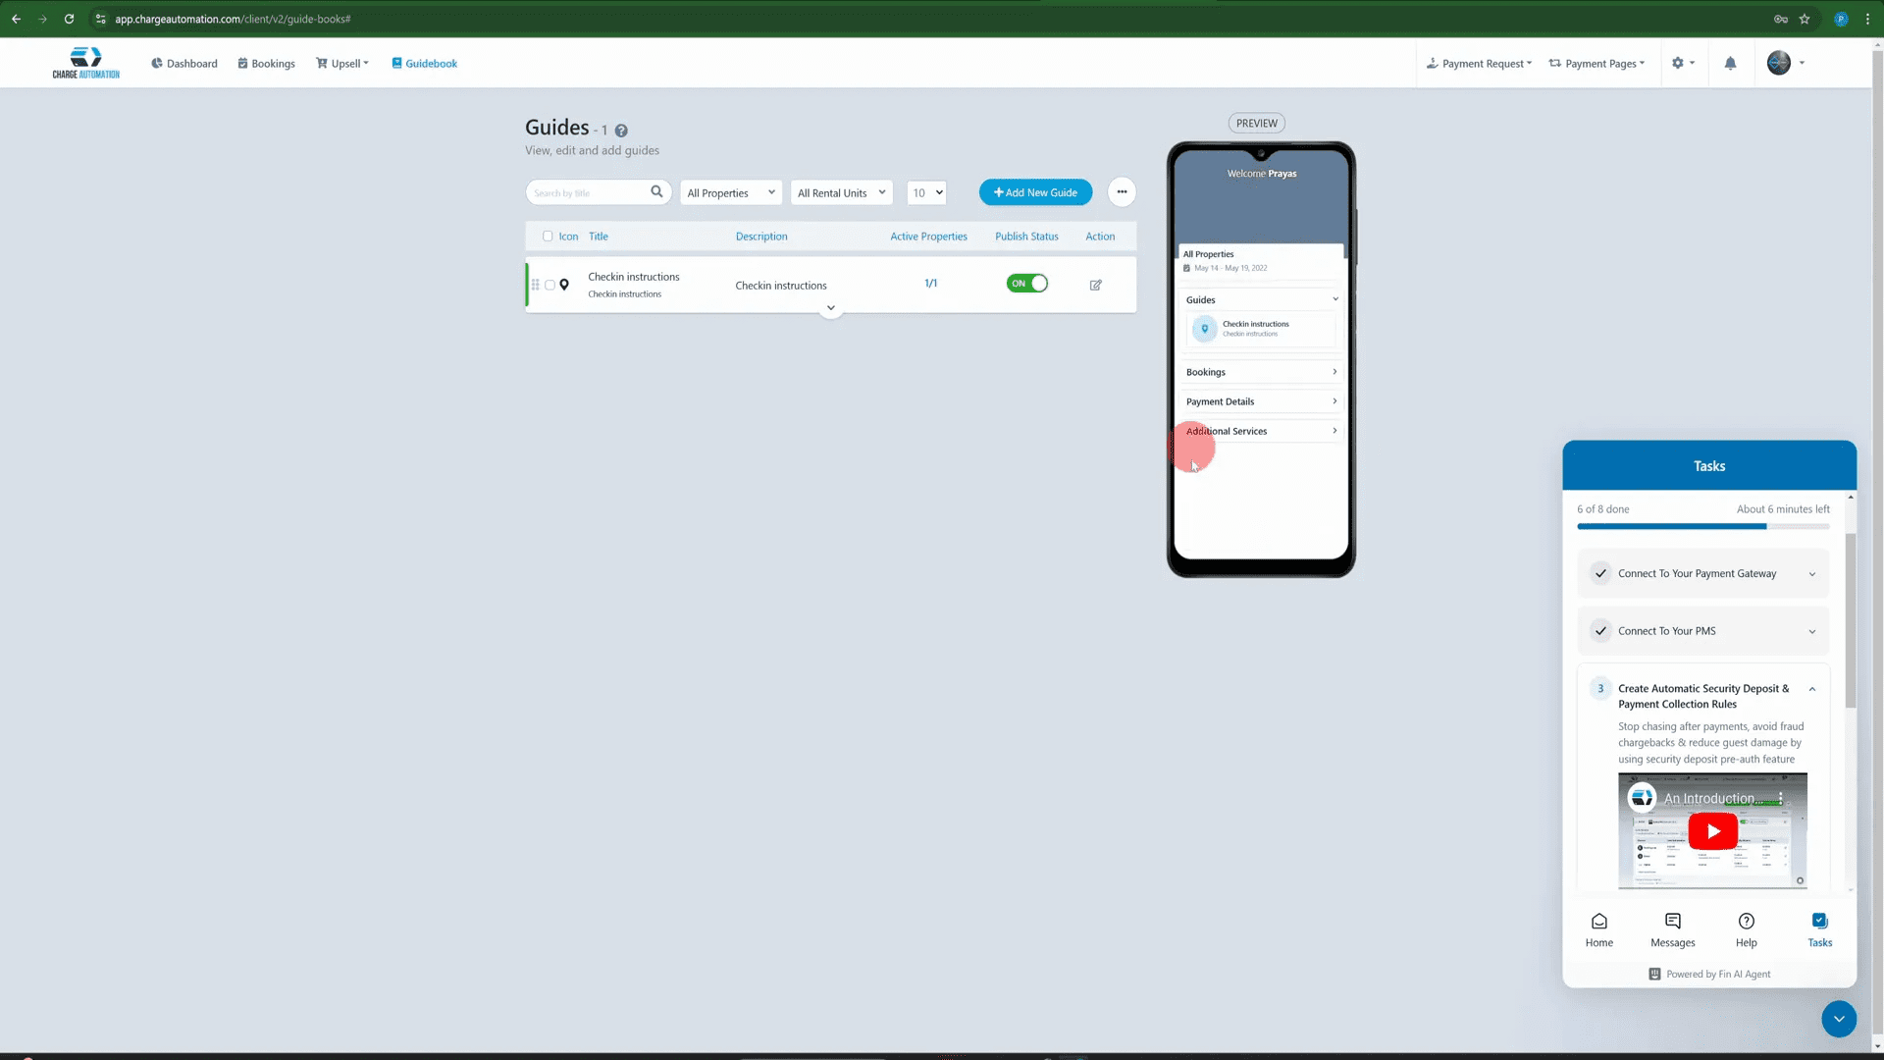Click the 1/1 active properties link
Viewport: 1884px width, 1060px height.
(930, 283)
